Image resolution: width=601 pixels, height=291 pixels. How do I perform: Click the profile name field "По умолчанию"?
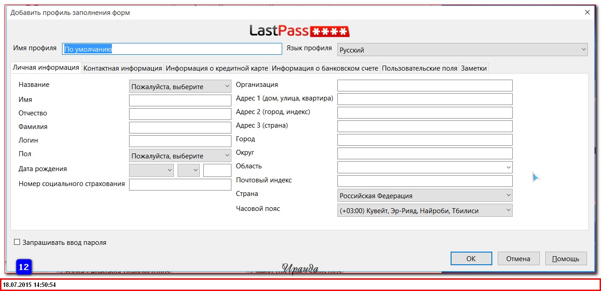tap(172, 49)
